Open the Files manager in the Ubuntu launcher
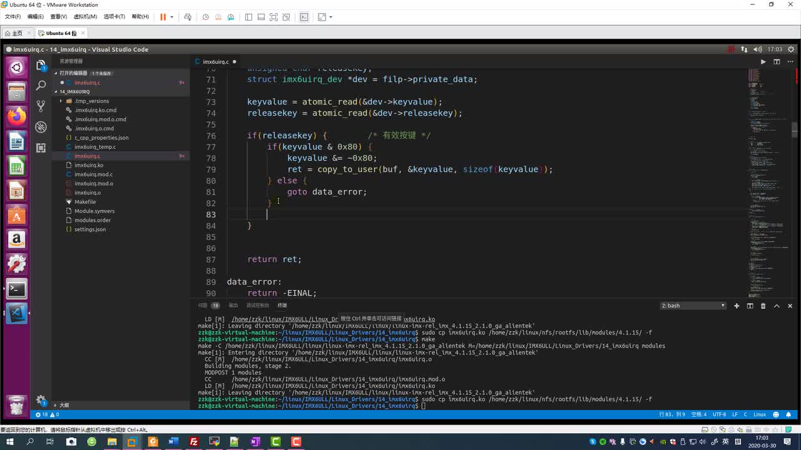Screen dimensions: 801x450 (17, 92)
